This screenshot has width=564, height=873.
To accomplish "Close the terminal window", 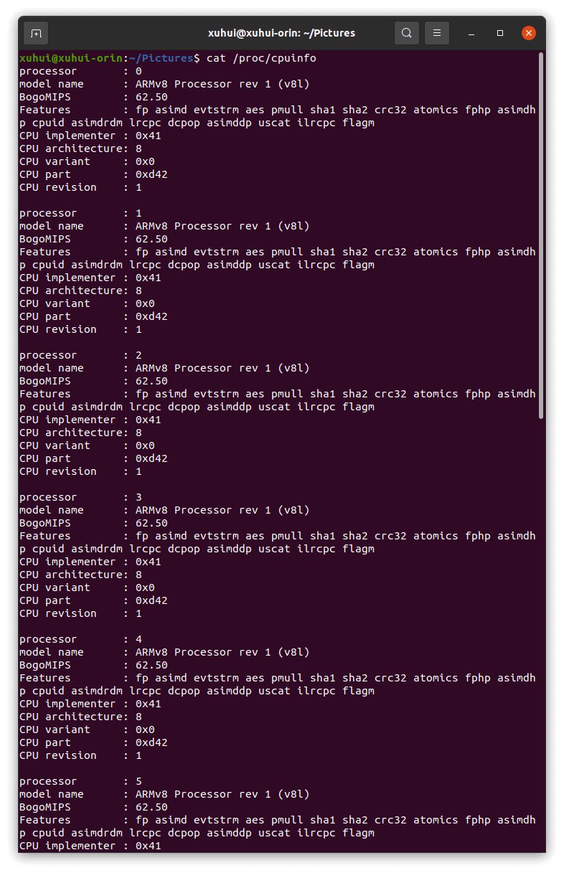I will (x=529, y=33).
